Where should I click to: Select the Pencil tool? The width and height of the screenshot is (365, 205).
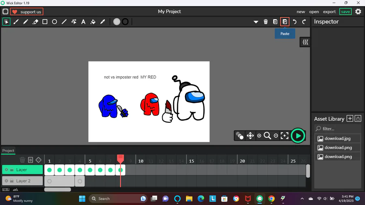click(26, 21)
